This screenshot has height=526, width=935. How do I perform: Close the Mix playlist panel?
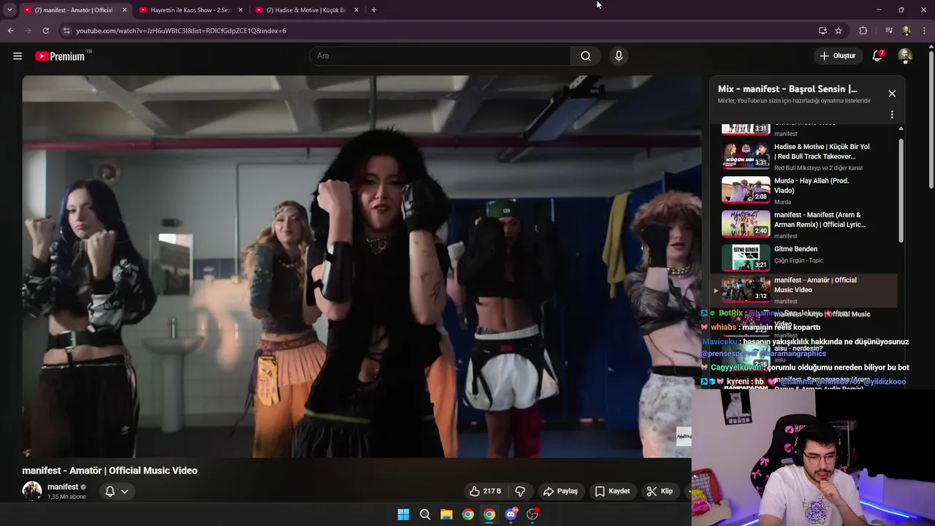coord(892,94)
